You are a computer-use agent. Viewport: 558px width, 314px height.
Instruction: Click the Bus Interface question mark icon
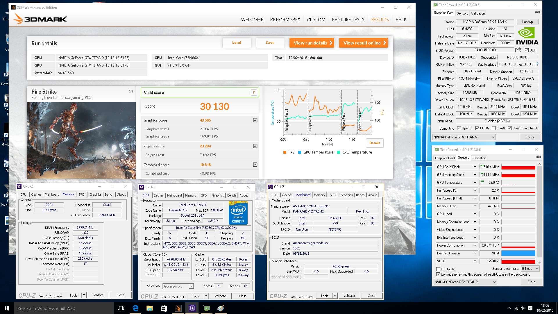pos(537,64)
